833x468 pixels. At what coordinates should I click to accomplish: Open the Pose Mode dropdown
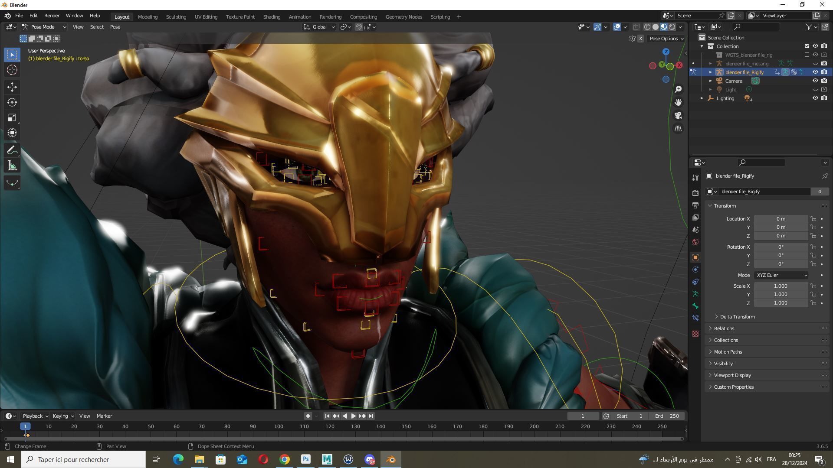[44, 27]
